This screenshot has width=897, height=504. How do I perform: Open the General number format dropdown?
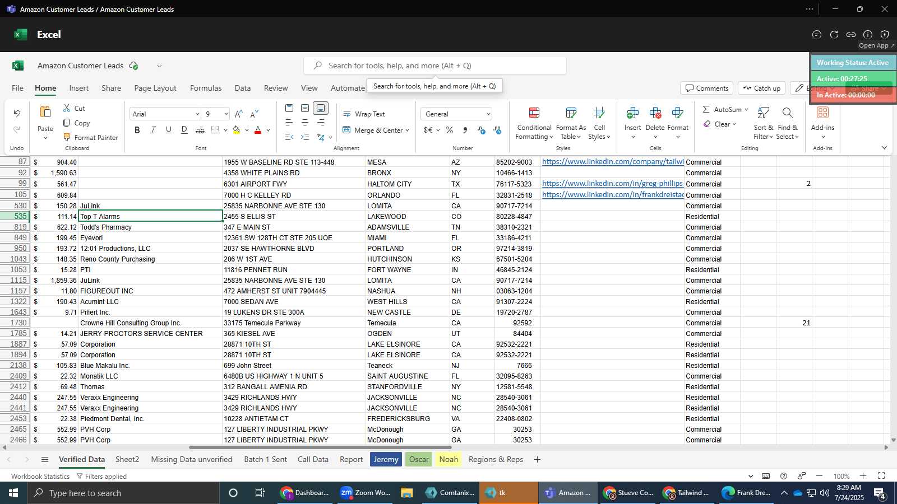coord(488,114)
